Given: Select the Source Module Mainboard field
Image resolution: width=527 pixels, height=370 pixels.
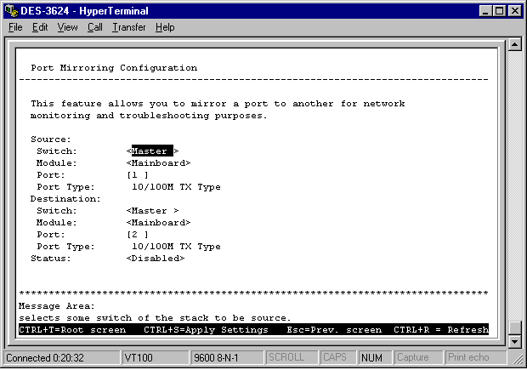Looking at the screenshot, I should pos(158,163).
